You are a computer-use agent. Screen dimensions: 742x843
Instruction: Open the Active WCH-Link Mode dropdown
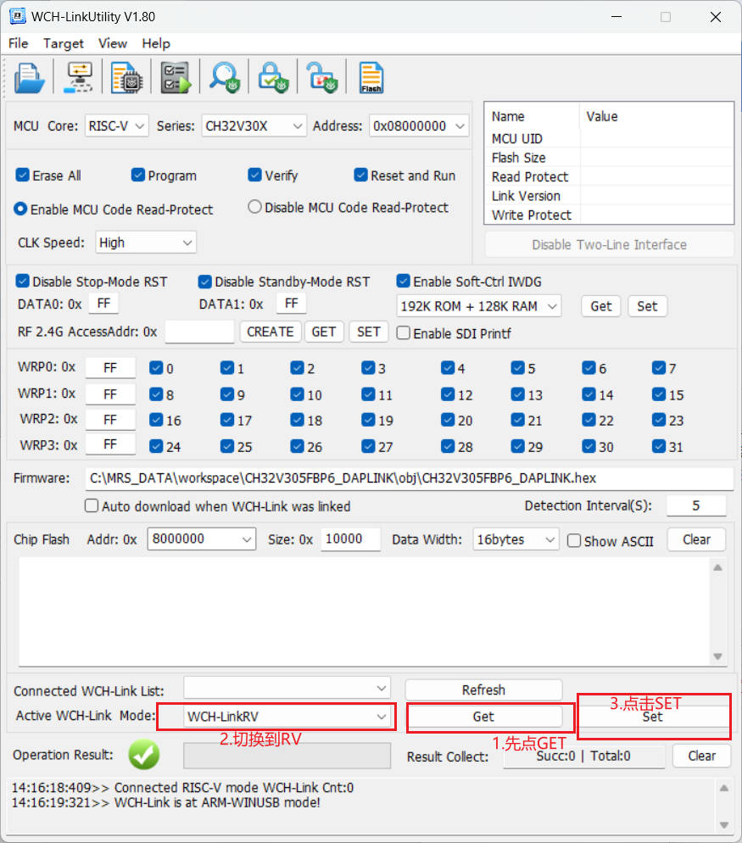click(287, 717)
